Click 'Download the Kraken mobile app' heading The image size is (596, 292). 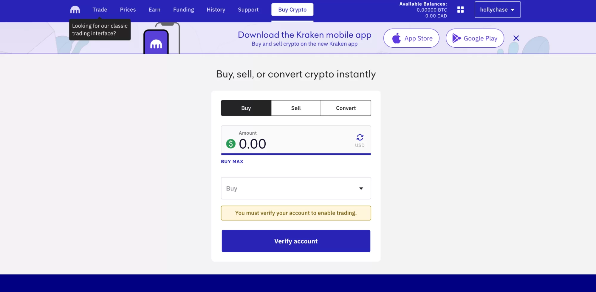coord(304,35)
